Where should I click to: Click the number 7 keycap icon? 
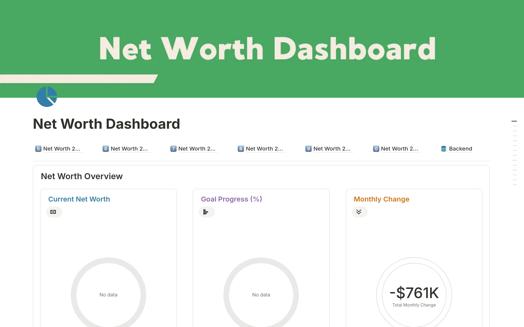[173, 149]
